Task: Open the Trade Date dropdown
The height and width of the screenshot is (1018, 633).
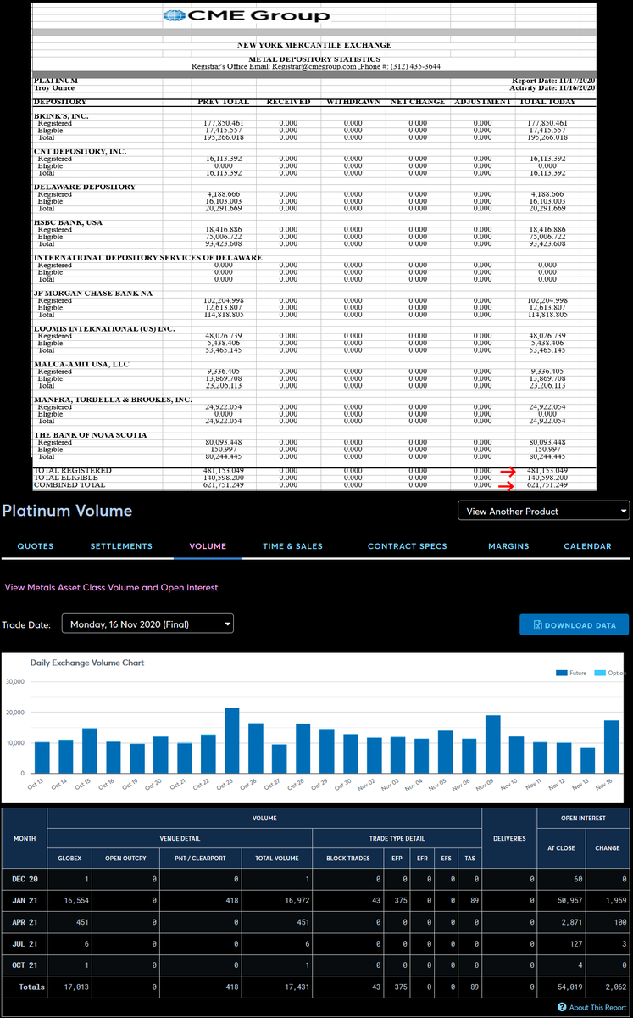Action: pyautogui.click(x=147, y=624)
